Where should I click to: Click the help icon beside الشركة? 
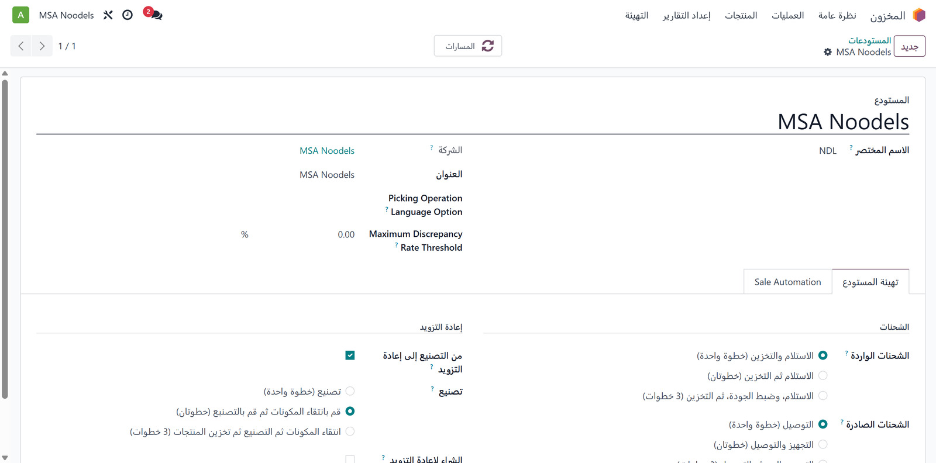[432, 148]
